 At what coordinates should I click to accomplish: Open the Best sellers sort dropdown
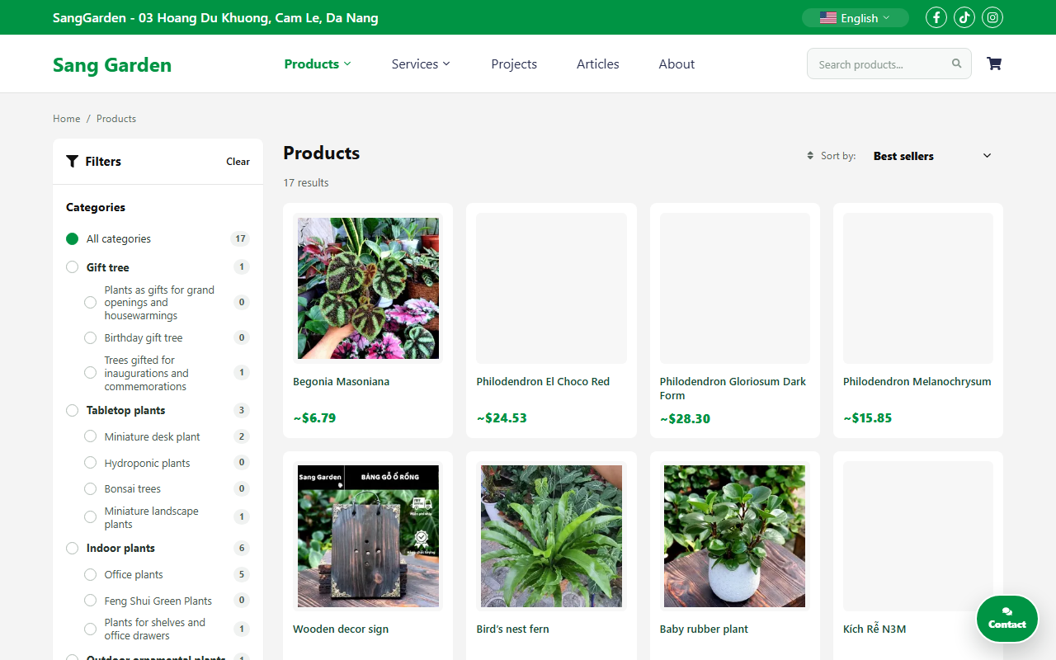click(932, 156)
